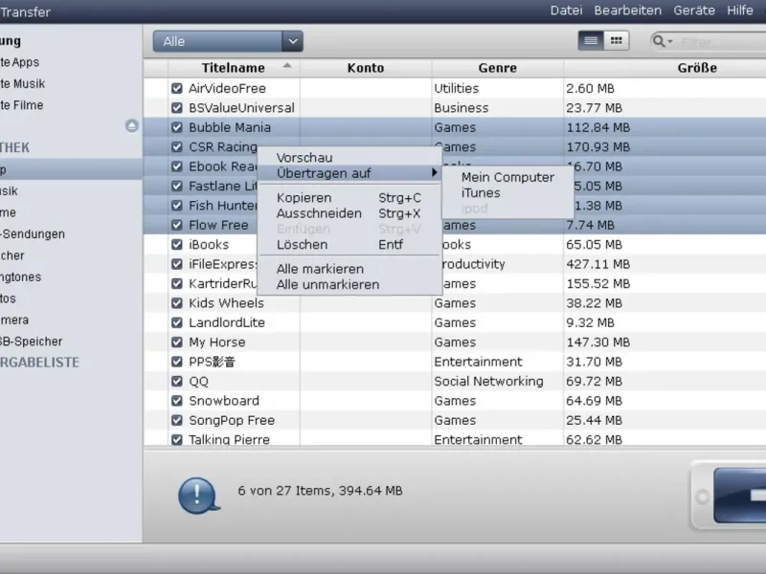
Task: Open the Bearbeiten menu
Action: click(628, 11)
